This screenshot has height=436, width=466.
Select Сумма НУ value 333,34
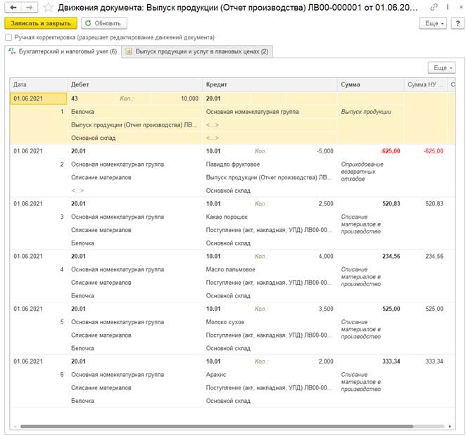coord(434,361)
